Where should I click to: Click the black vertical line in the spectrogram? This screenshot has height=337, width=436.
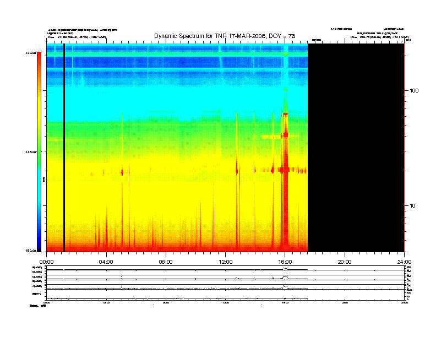(x=64, y=148)
